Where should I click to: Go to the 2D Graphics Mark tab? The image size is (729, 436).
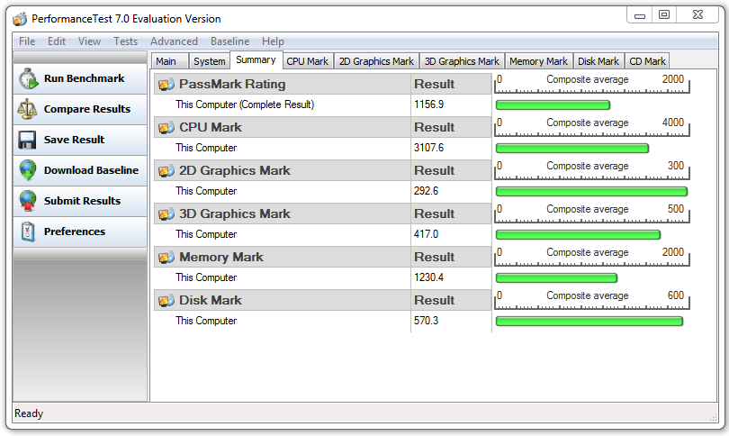point(376,61)
